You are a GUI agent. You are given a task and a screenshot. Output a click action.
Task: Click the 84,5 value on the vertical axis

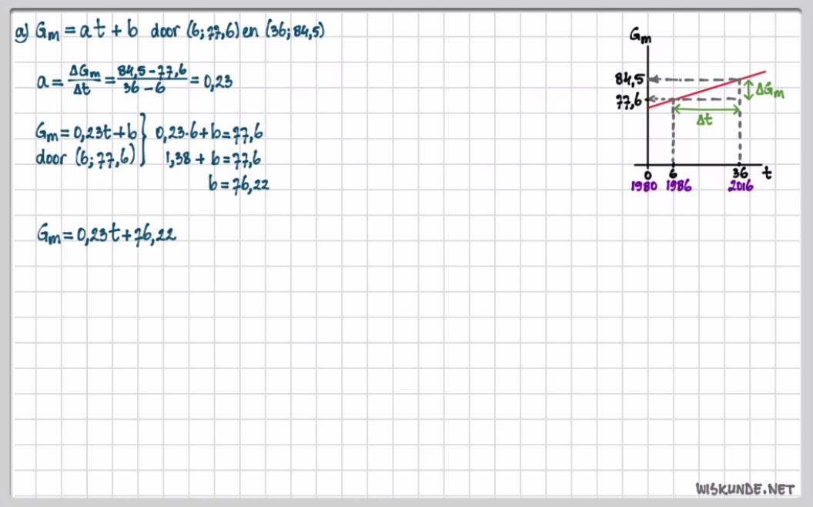pos(628,79)
